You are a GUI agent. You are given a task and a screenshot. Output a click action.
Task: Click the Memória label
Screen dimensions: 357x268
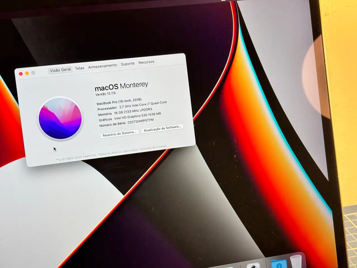click(105, 114)
